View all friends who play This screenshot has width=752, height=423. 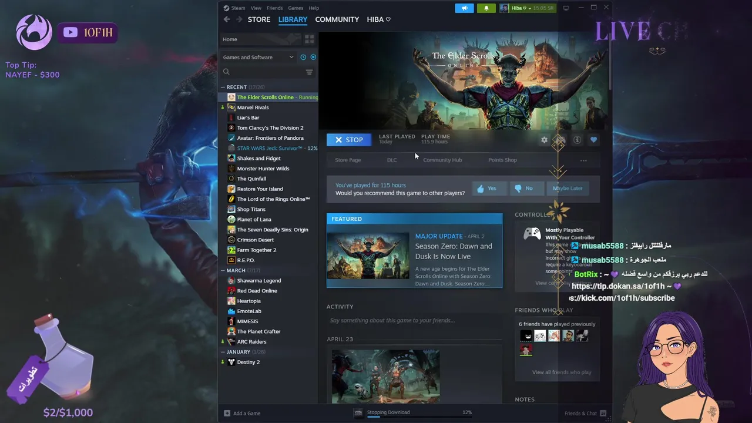pyautogui.click(x=562, y=372)
